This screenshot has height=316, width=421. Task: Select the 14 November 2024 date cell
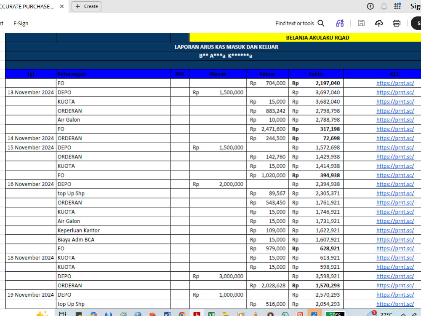click(31, 138)
